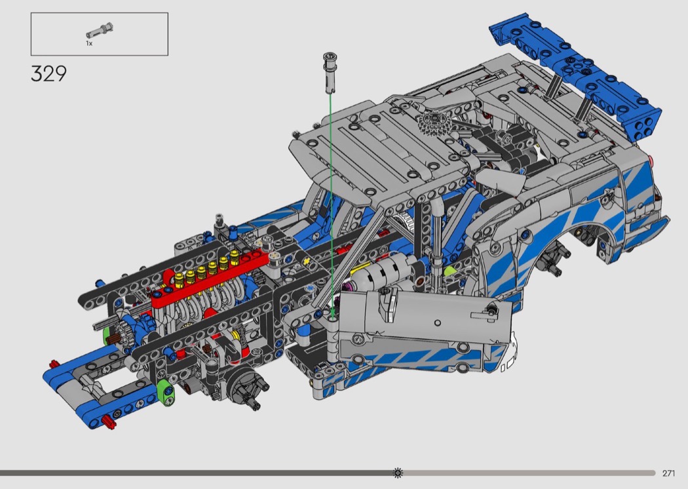This screenshot has height=489, width=688.
Task: Jump back on the dark filled progress bar
Action: (x=197, y=473)
